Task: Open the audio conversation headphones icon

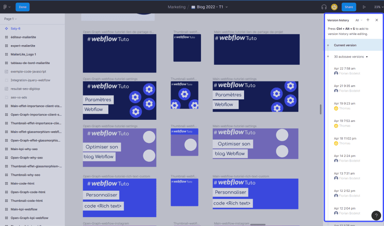Action: [x=324, y=7]
